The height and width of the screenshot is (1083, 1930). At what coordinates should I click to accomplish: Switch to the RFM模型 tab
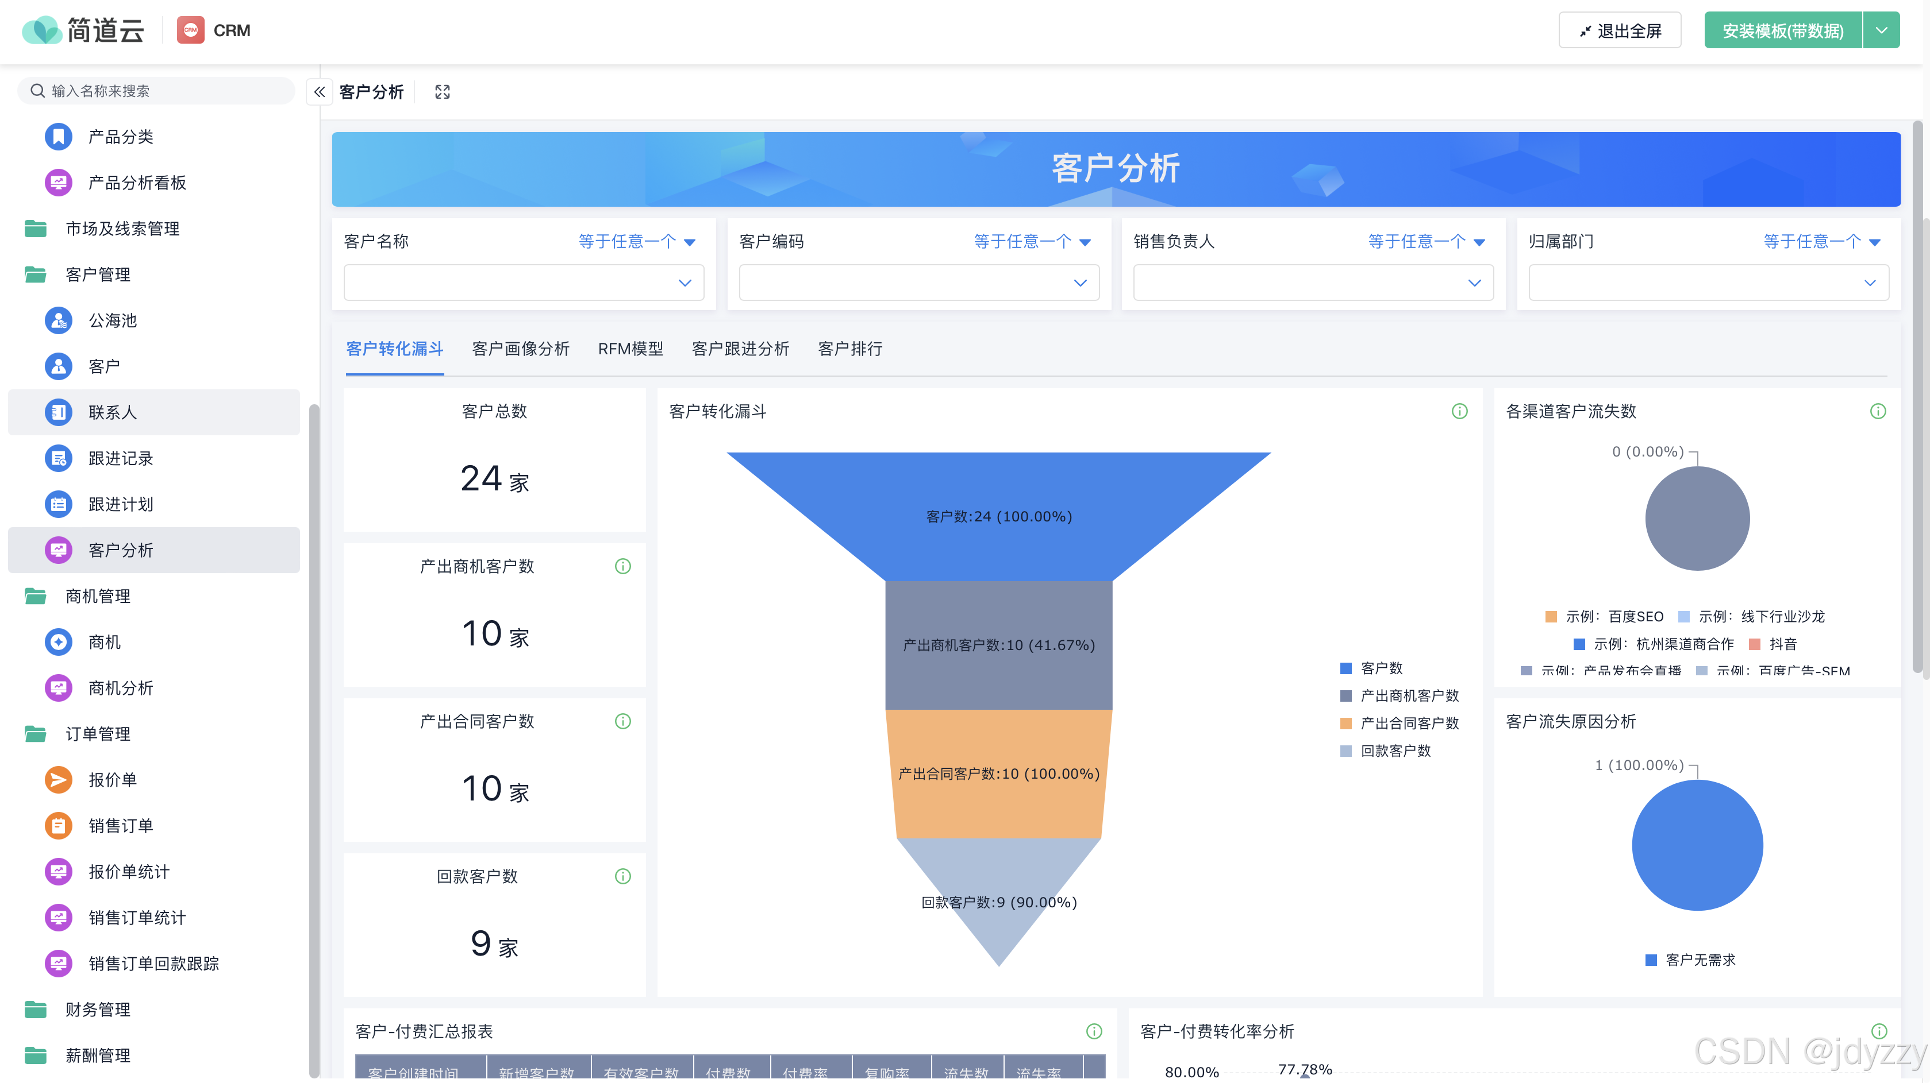pyautogui.click(x=630, y=349)
